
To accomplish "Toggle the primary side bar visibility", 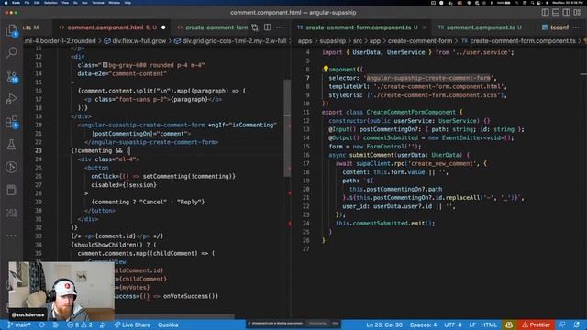I will coord(546,12).
